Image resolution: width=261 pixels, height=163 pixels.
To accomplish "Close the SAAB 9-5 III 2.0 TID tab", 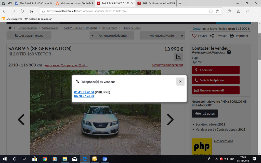I will tap(132, 3).
